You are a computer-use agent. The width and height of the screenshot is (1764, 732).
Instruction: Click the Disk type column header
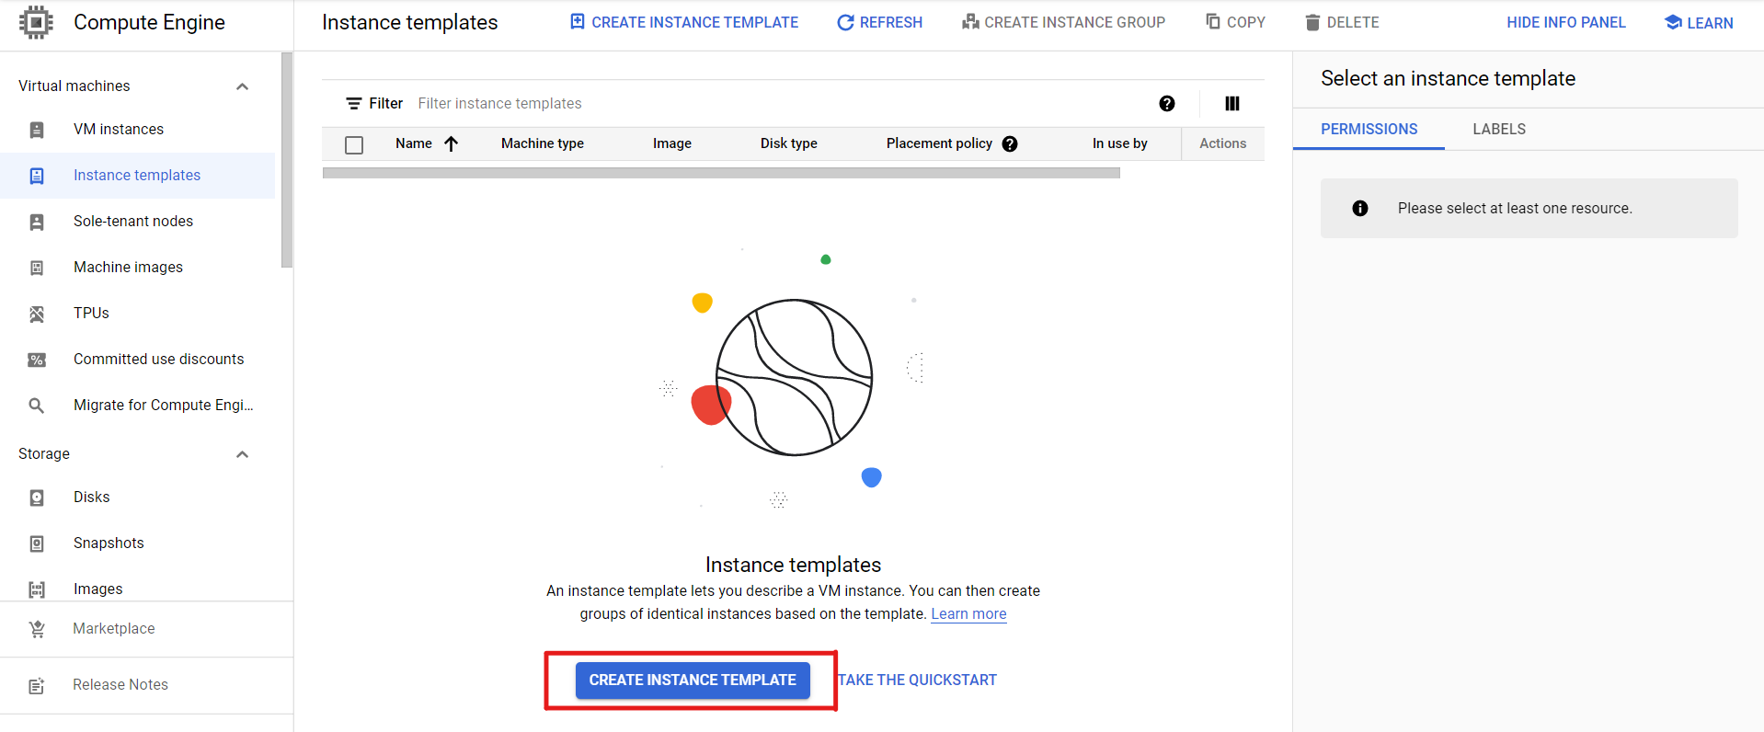[789, 143]
